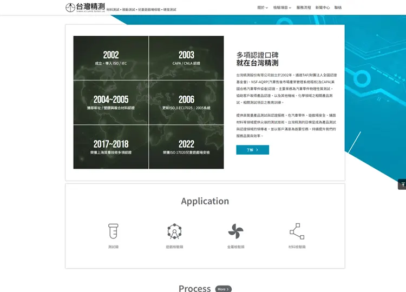Viewport: 406px width, 292px height.
Task: Select the 2002 timeline tile
Action: point(111,58)
